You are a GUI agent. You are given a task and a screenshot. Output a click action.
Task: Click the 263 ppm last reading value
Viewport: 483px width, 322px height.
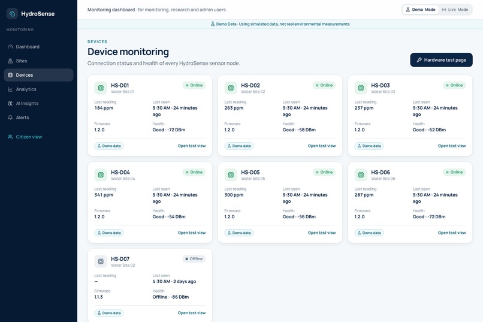coord(234,108)
